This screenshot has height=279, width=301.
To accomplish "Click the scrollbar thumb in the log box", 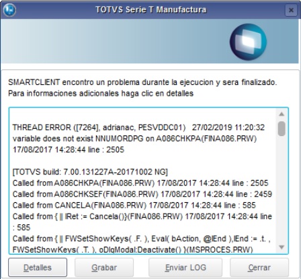I will tap(282, 129).
